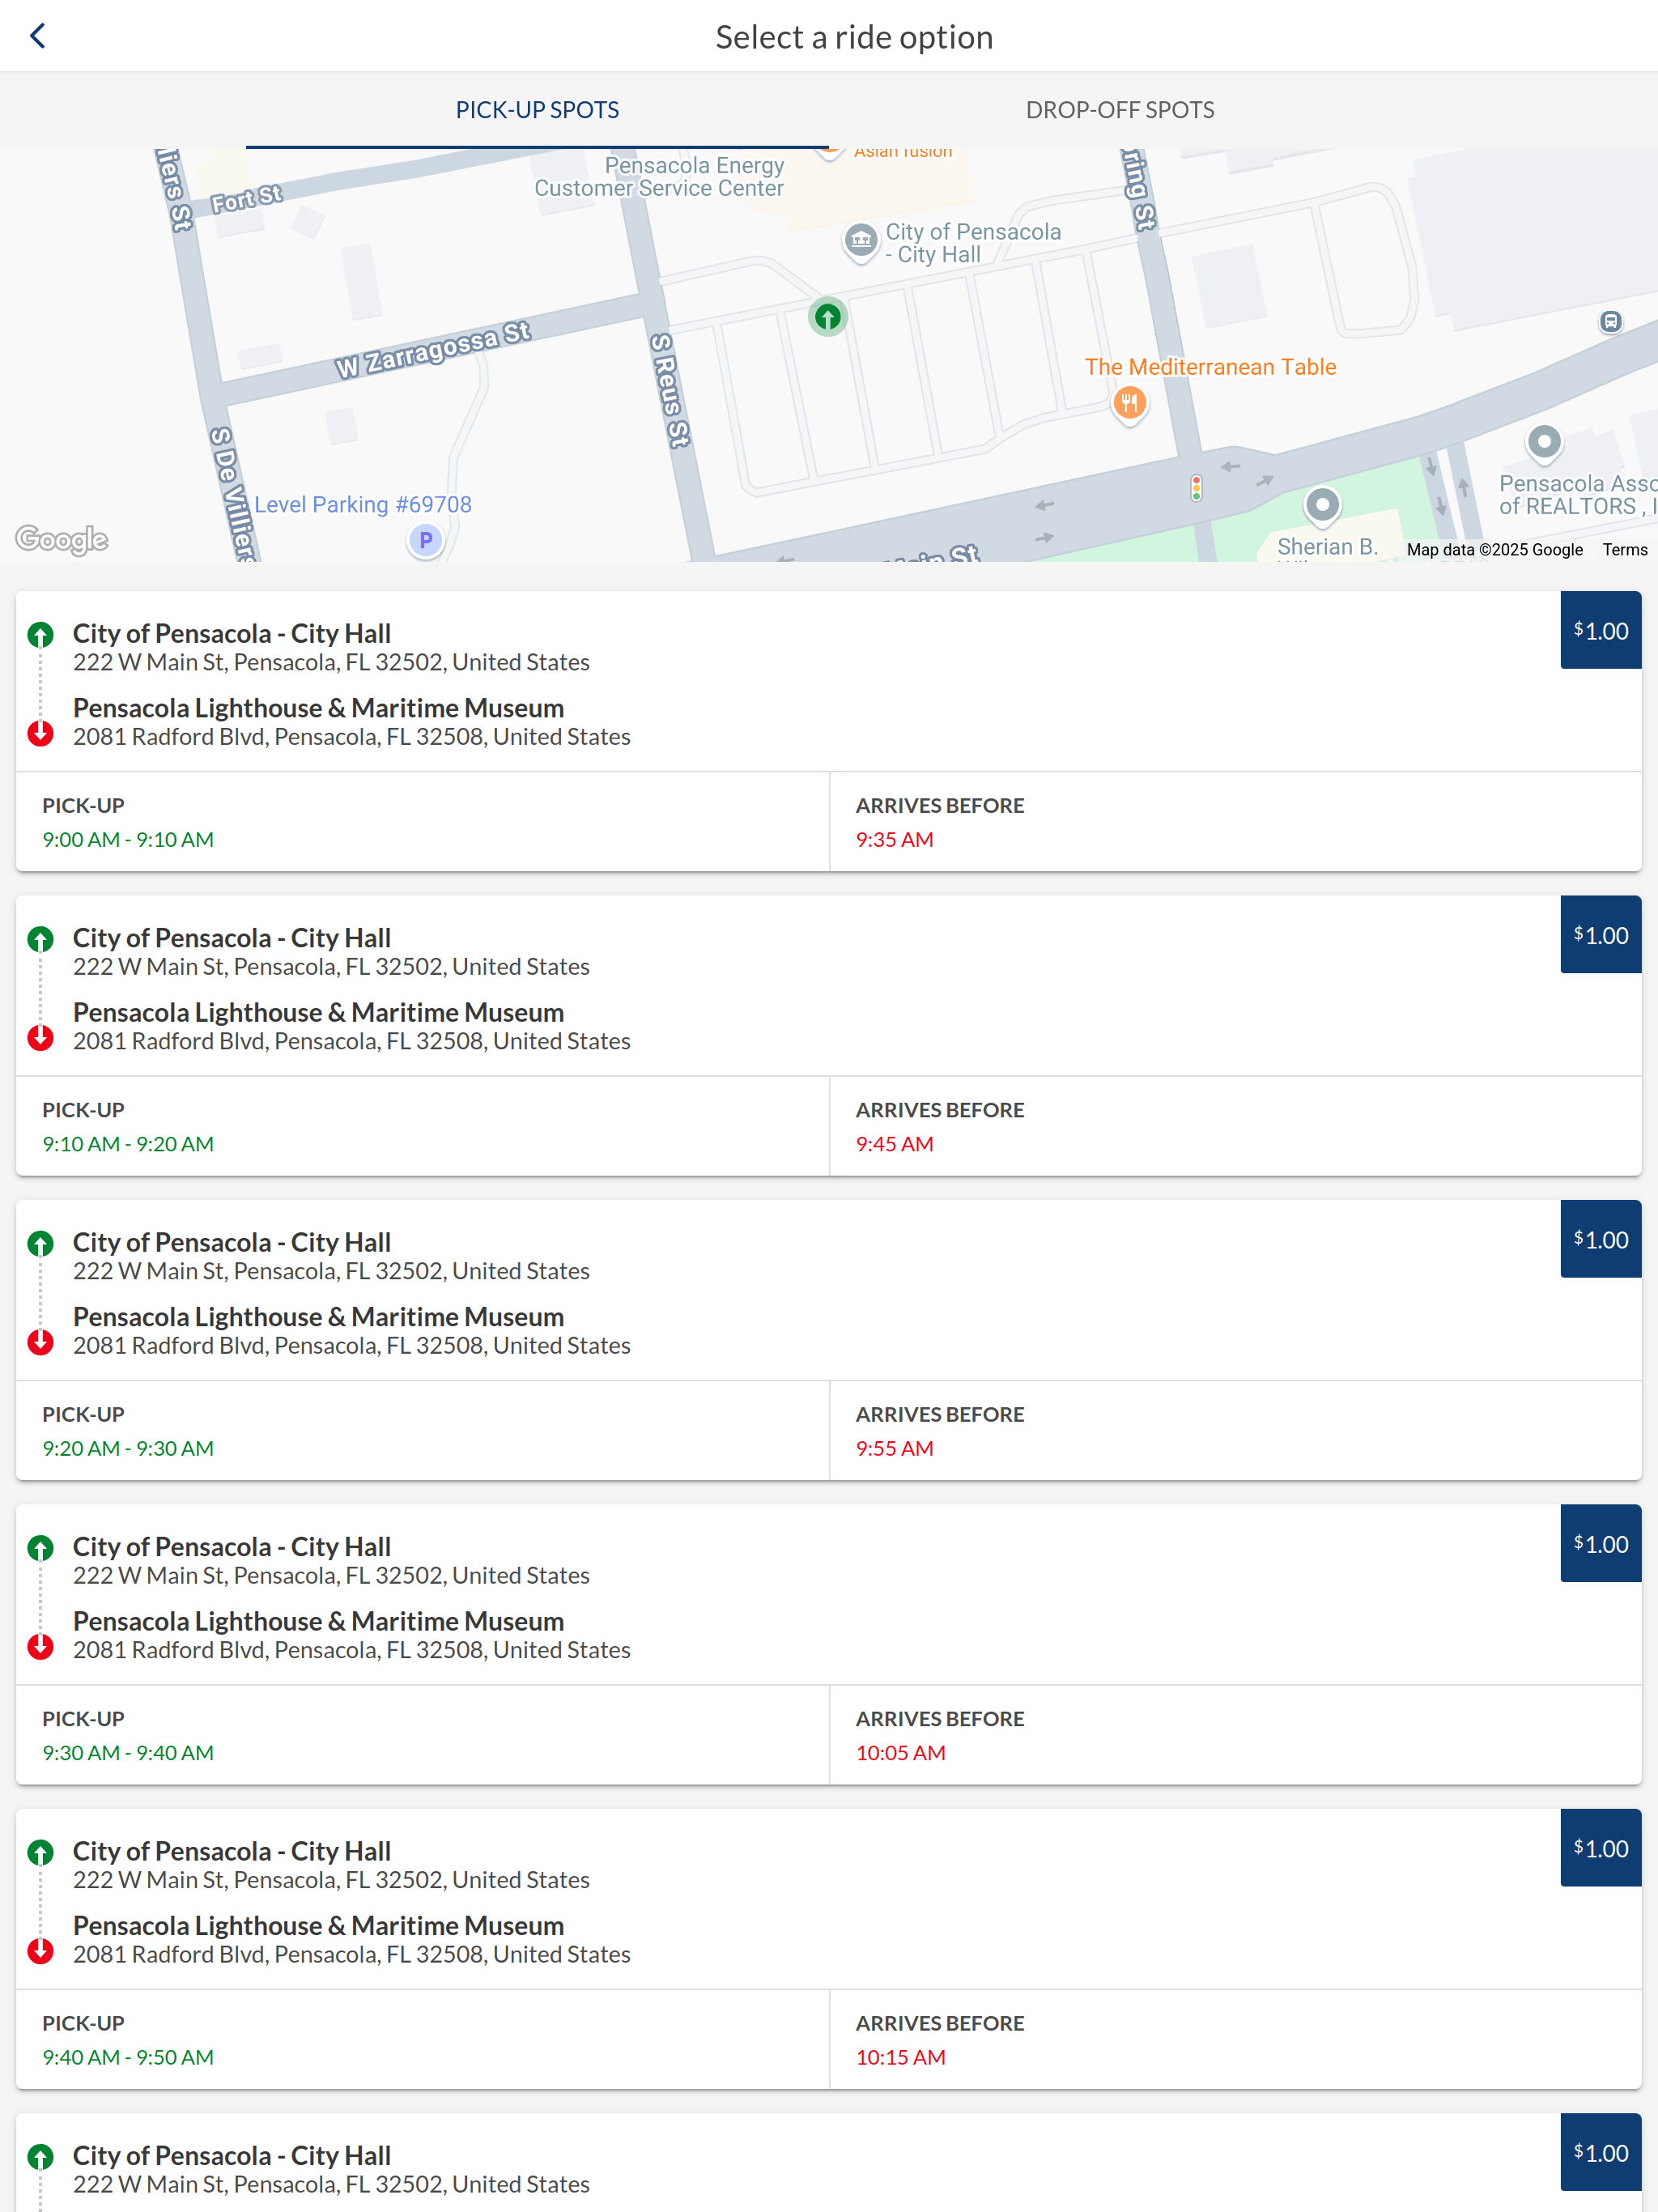Select City of Pensacola City Hall map pin
This screenshot has width=1658, height=2212.
tap(860, 241)
